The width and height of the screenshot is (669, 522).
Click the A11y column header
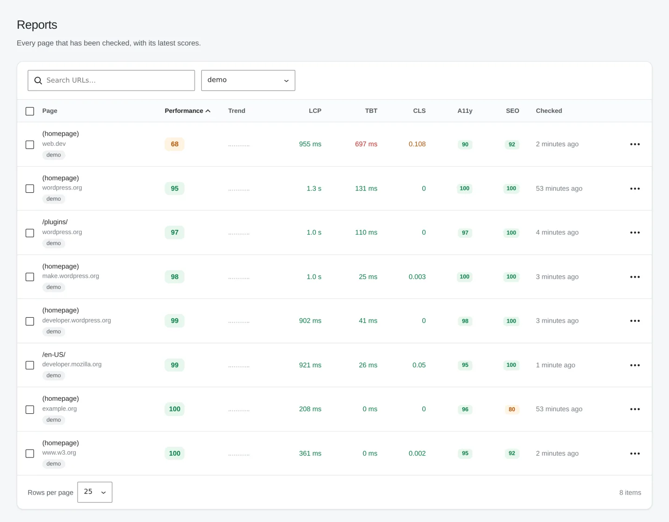pyautogui.click(x=465, y=111)
